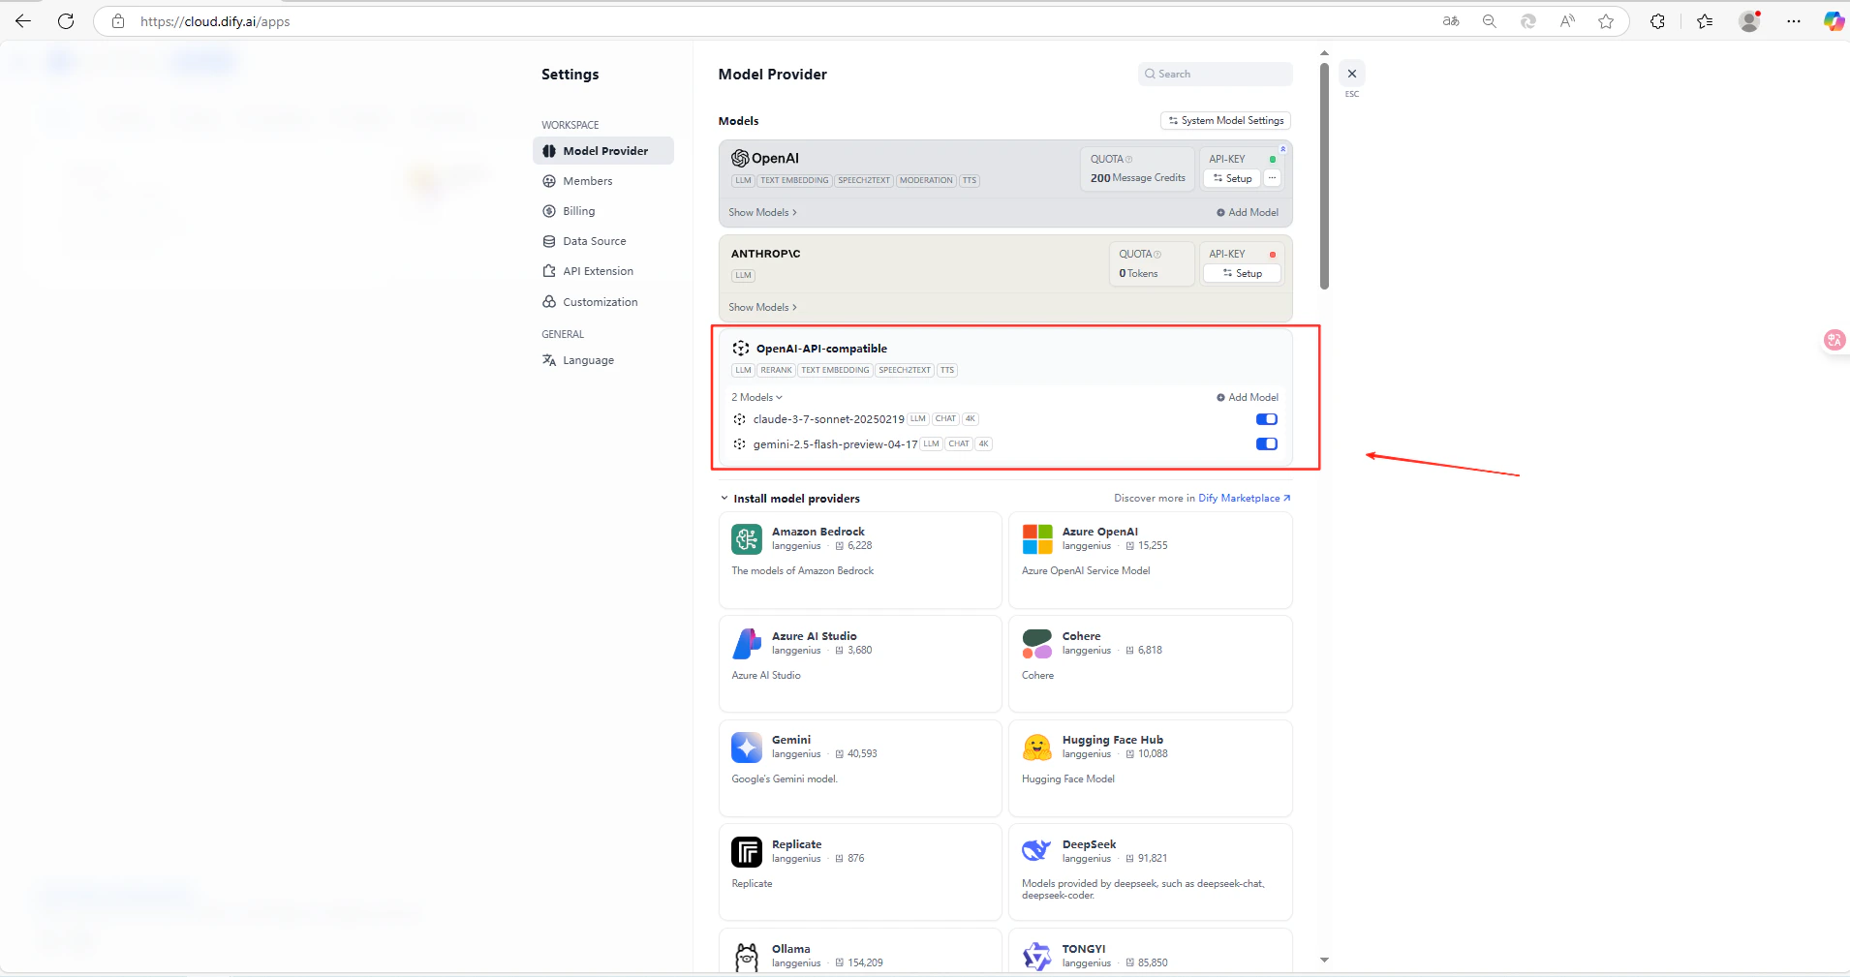Click the TONGYI provider icon
Viewport: 1850px width, 977px height.
(1037, 957)
